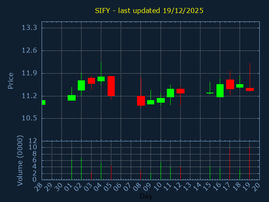Click the 13.3 price axis label
Screen dimensions: 269x202
coord(29,28)
